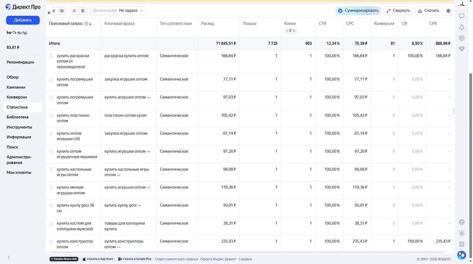Tick checkbox for 'купить костюм для хэллоуина мужской'
473x264 pixels.
51,223
